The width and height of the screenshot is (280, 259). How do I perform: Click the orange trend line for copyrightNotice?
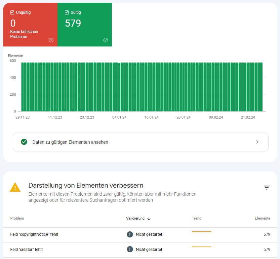[201, 232]
